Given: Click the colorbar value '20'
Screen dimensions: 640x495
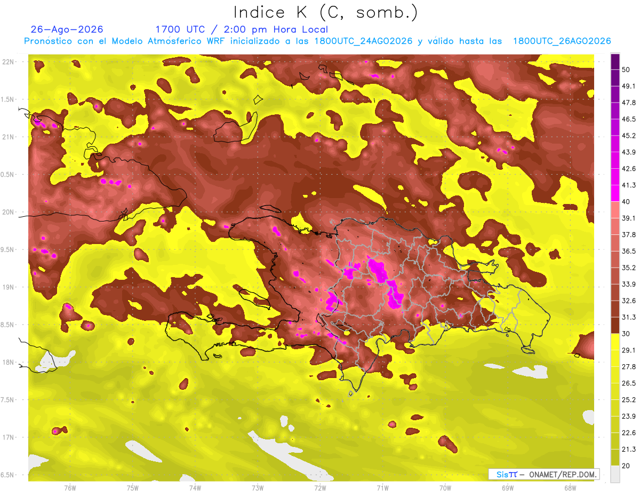Looking at the screenshot, I should (x=627, y=465).
